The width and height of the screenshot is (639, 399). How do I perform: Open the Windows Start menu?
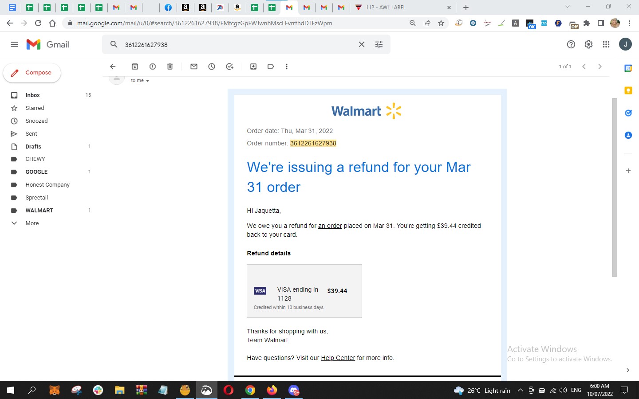tap(11, 390)
